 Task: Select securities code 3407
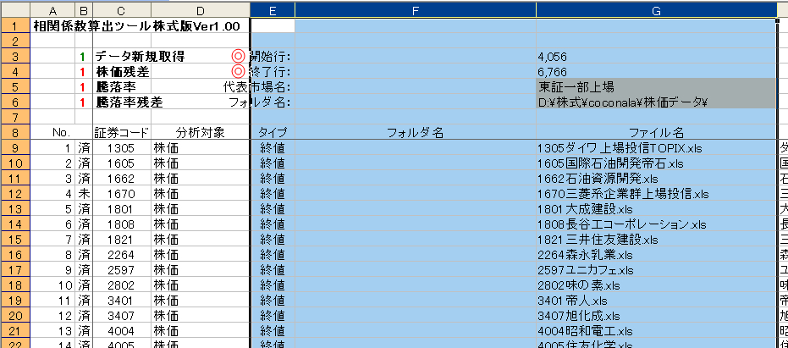(121, 316)
